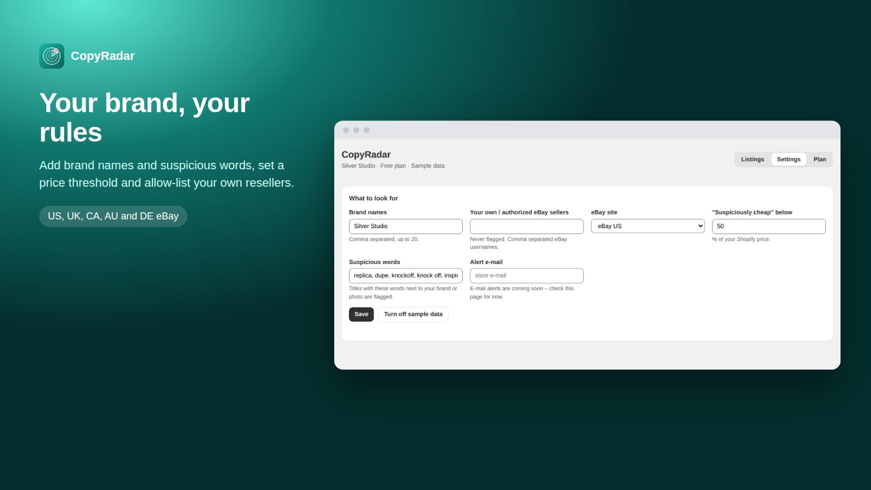Open the Plan tab
This screenshot has width=871, height=490.
click(x=819, y=160)
